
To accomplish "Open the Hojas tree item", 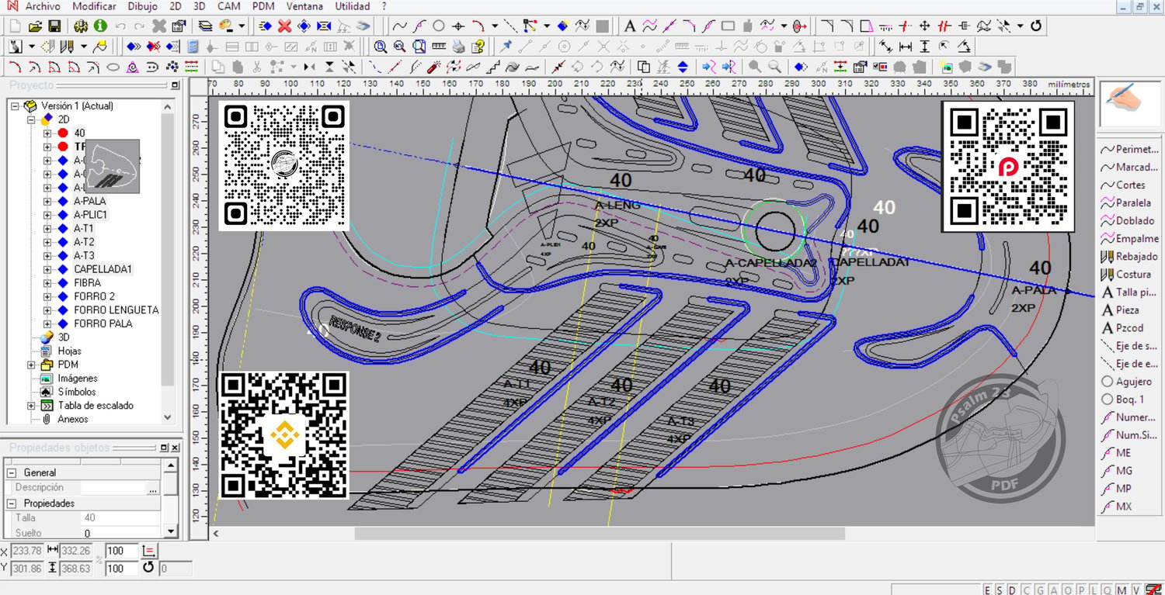I will 69,351.
